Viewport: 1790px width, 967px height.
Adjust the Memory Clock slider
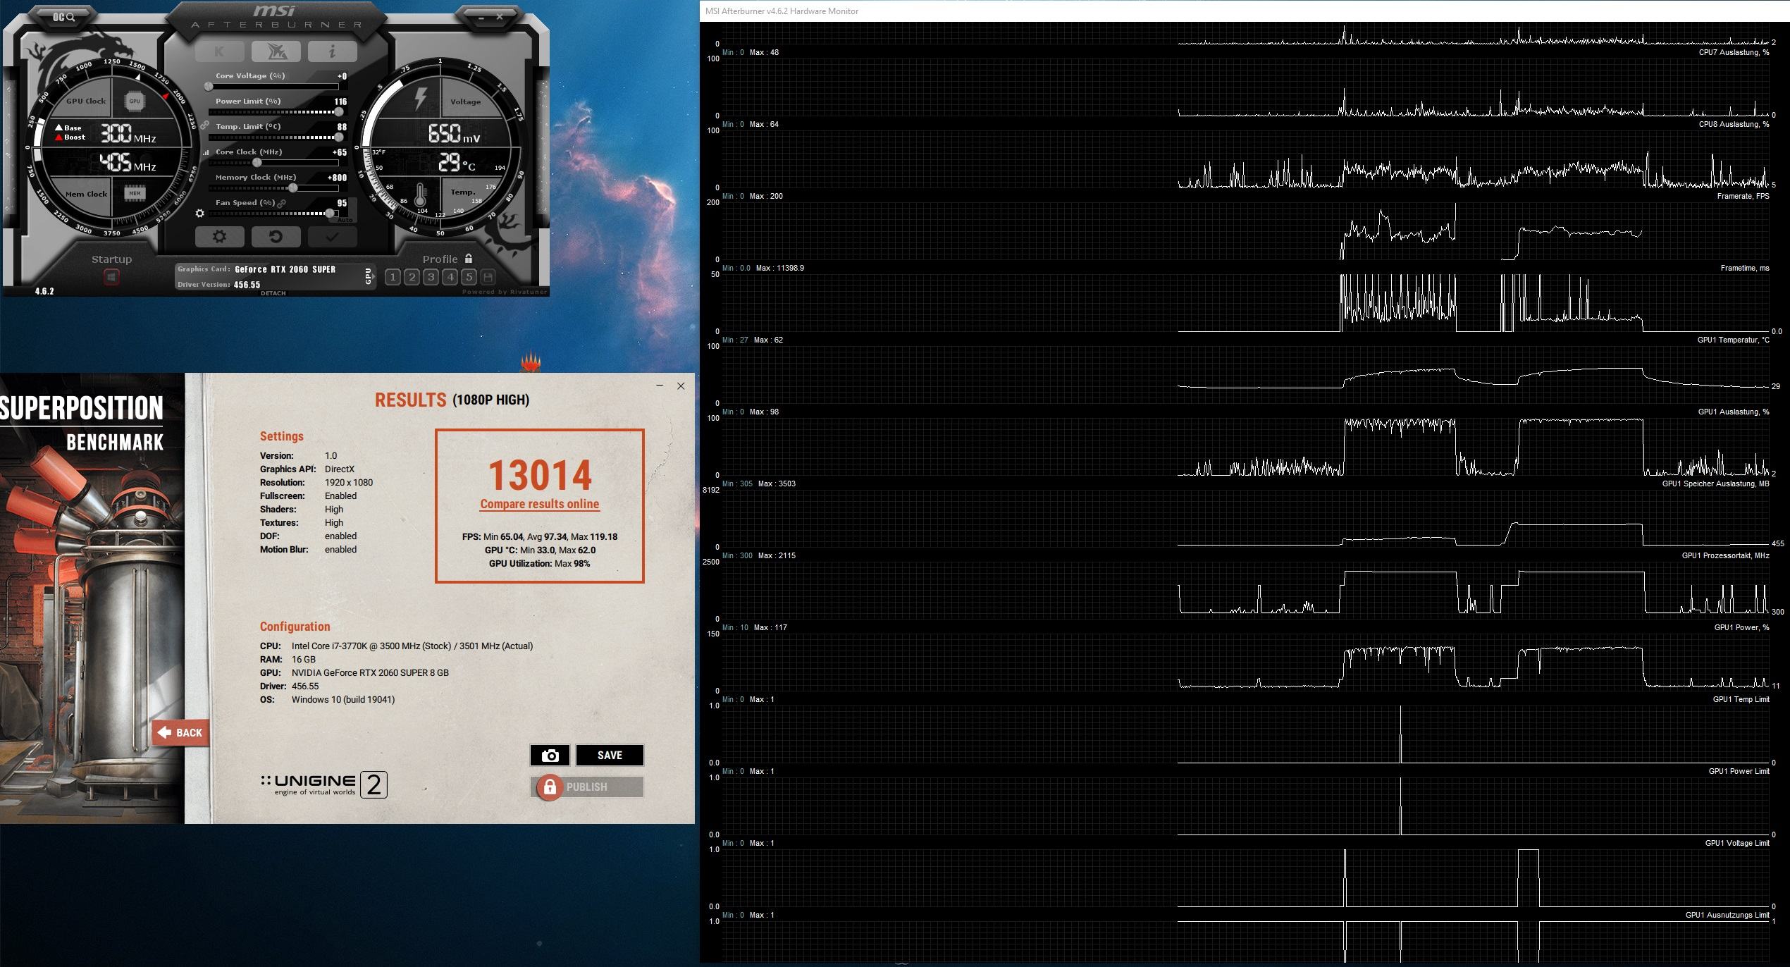(x=274, y=188)
